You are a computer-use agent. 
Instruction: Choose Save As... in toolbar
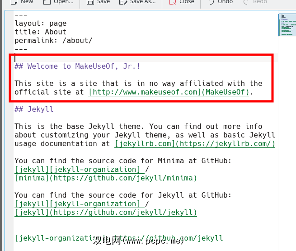137,2
